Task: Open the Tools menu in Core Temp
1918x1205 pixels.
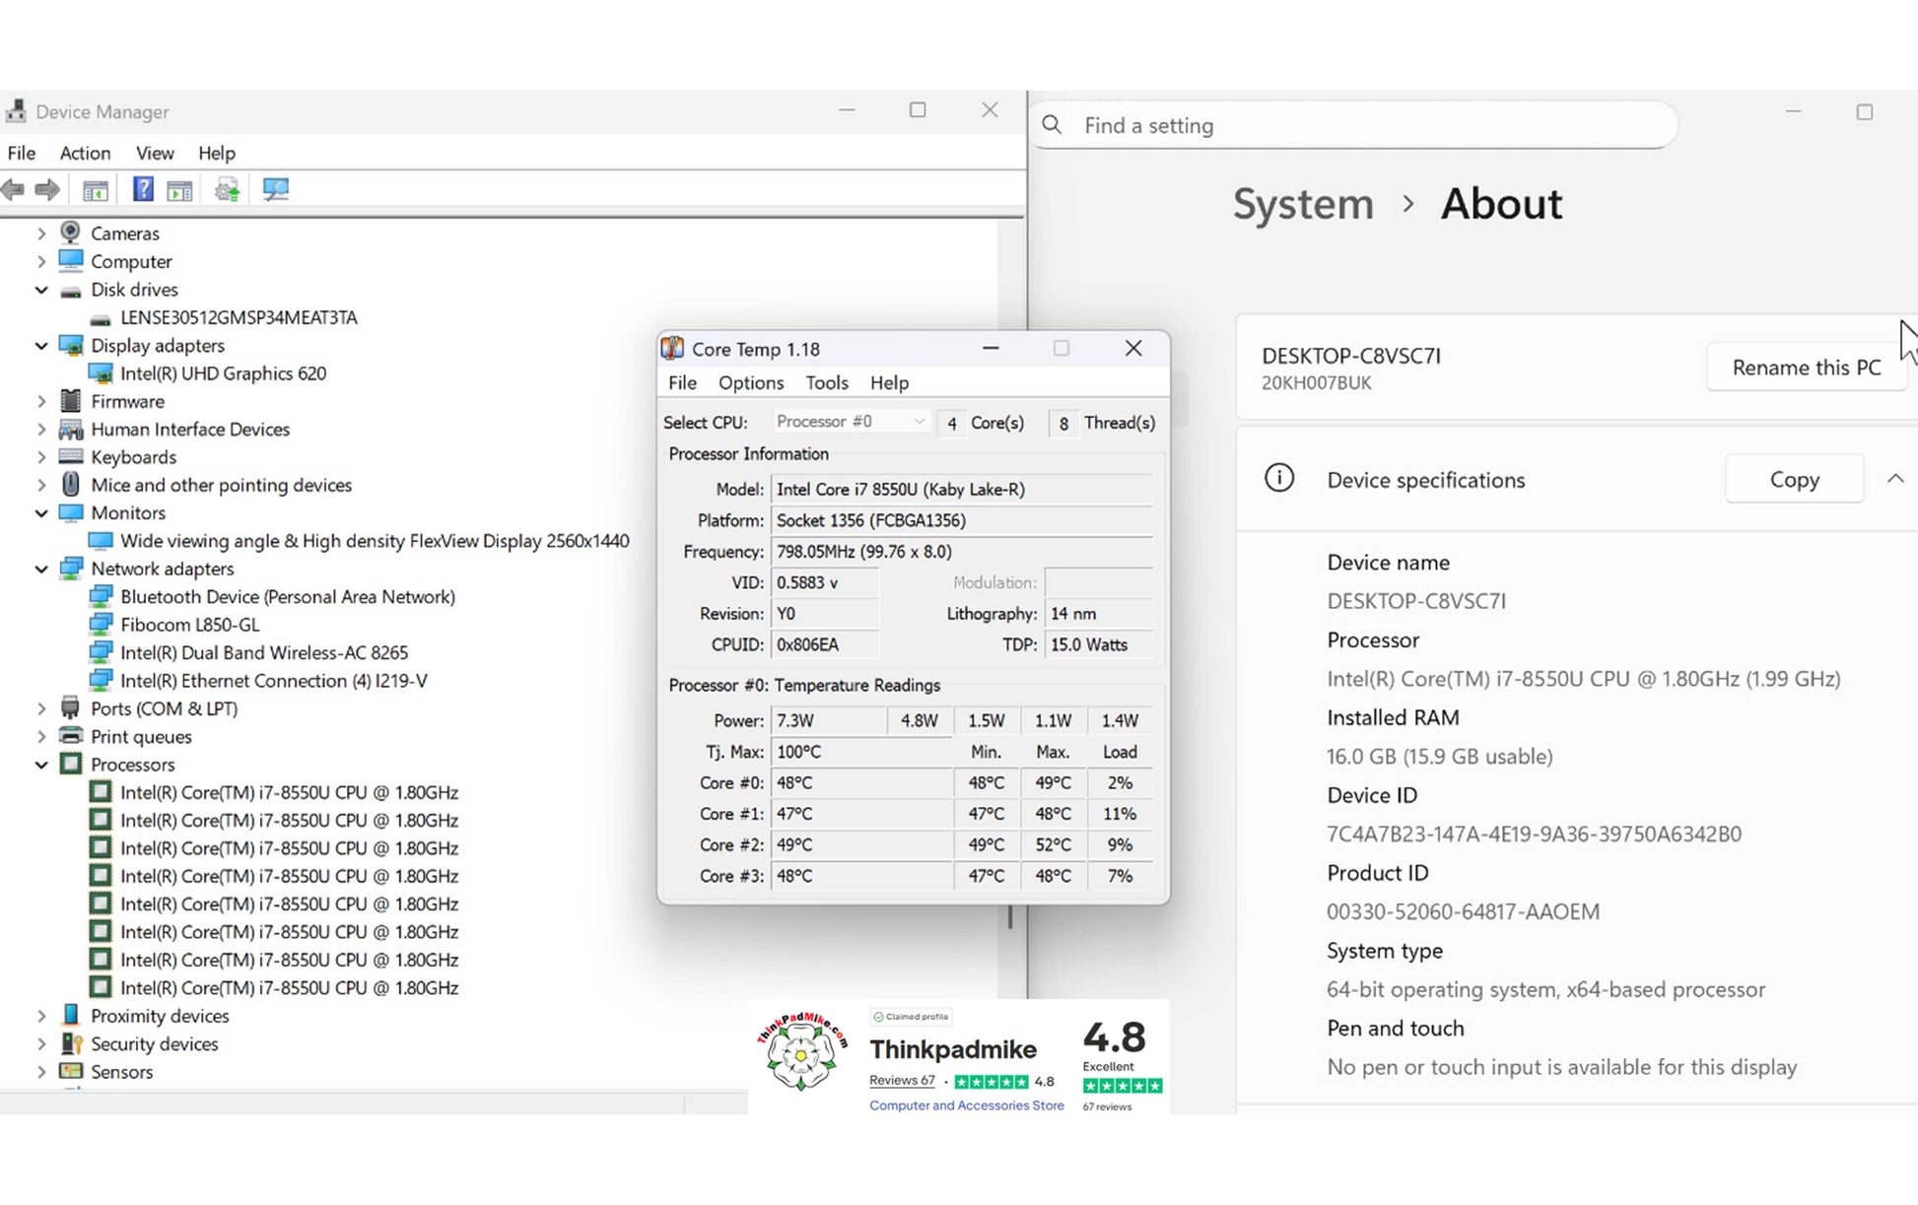Action: (x=826, y=382)
